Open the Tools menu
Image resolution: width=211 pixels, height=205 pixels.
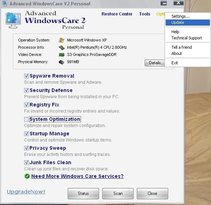(145, 14)
